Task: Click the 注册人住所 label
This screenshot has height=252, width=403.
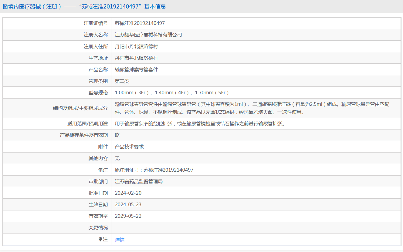Action: pyautogui.click(x=96, y=46)
